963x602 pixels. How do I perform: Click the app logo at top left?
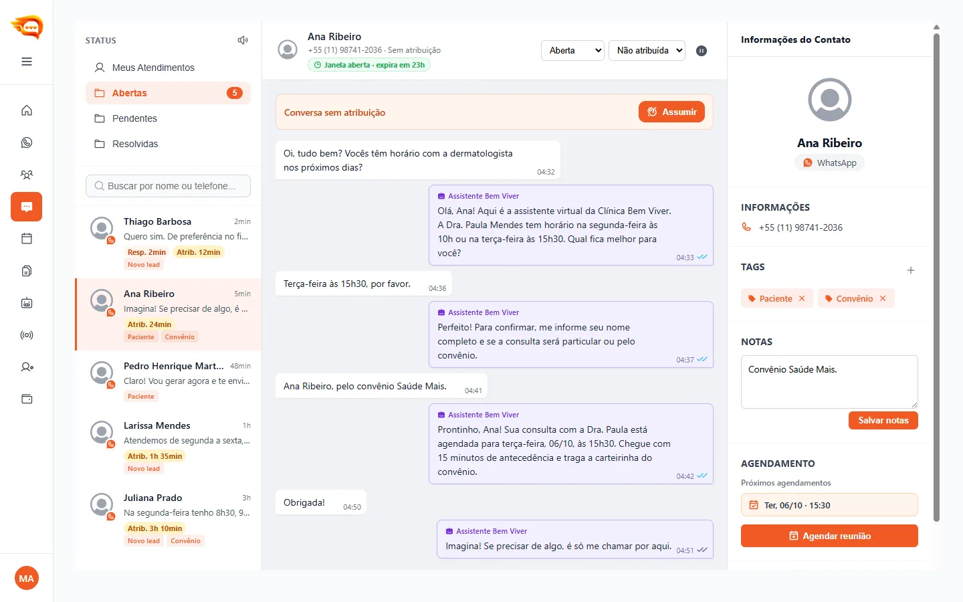[27, 27]
